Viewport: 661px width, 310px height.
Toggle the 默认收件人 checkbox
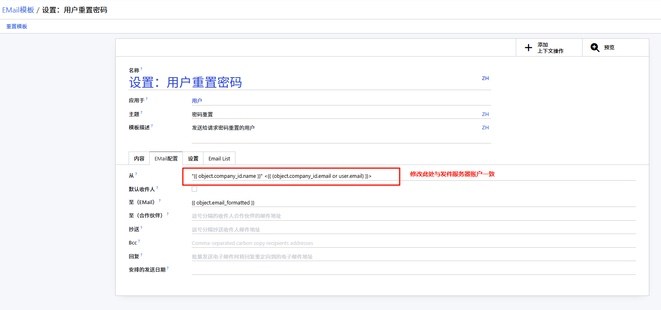coord(195,189)
